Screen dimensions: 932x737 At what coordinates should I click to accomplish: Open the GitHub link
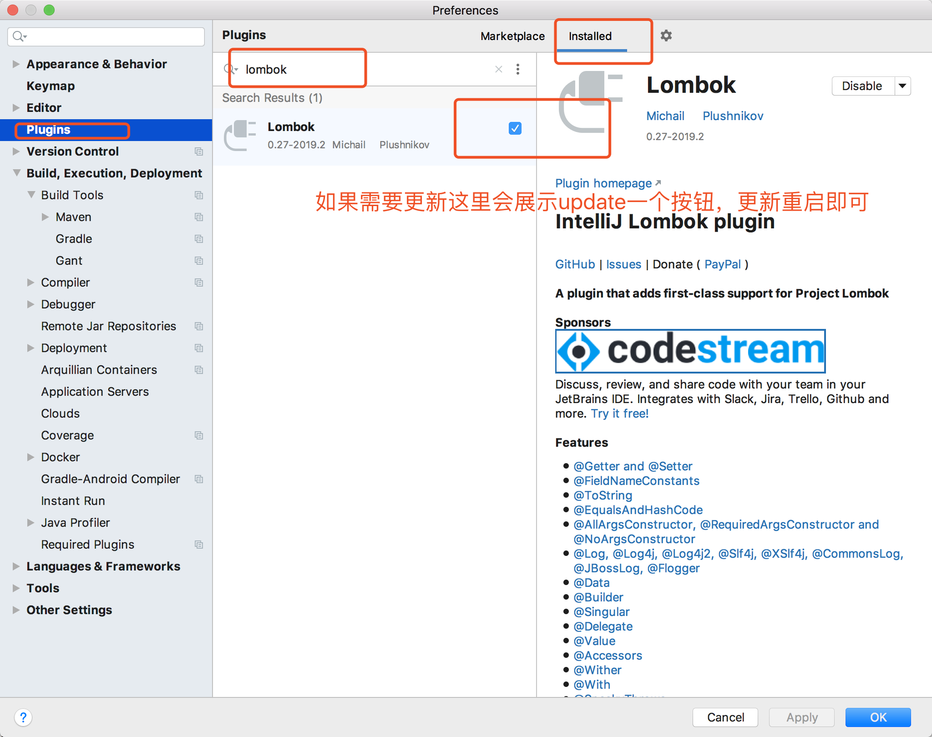575,264
